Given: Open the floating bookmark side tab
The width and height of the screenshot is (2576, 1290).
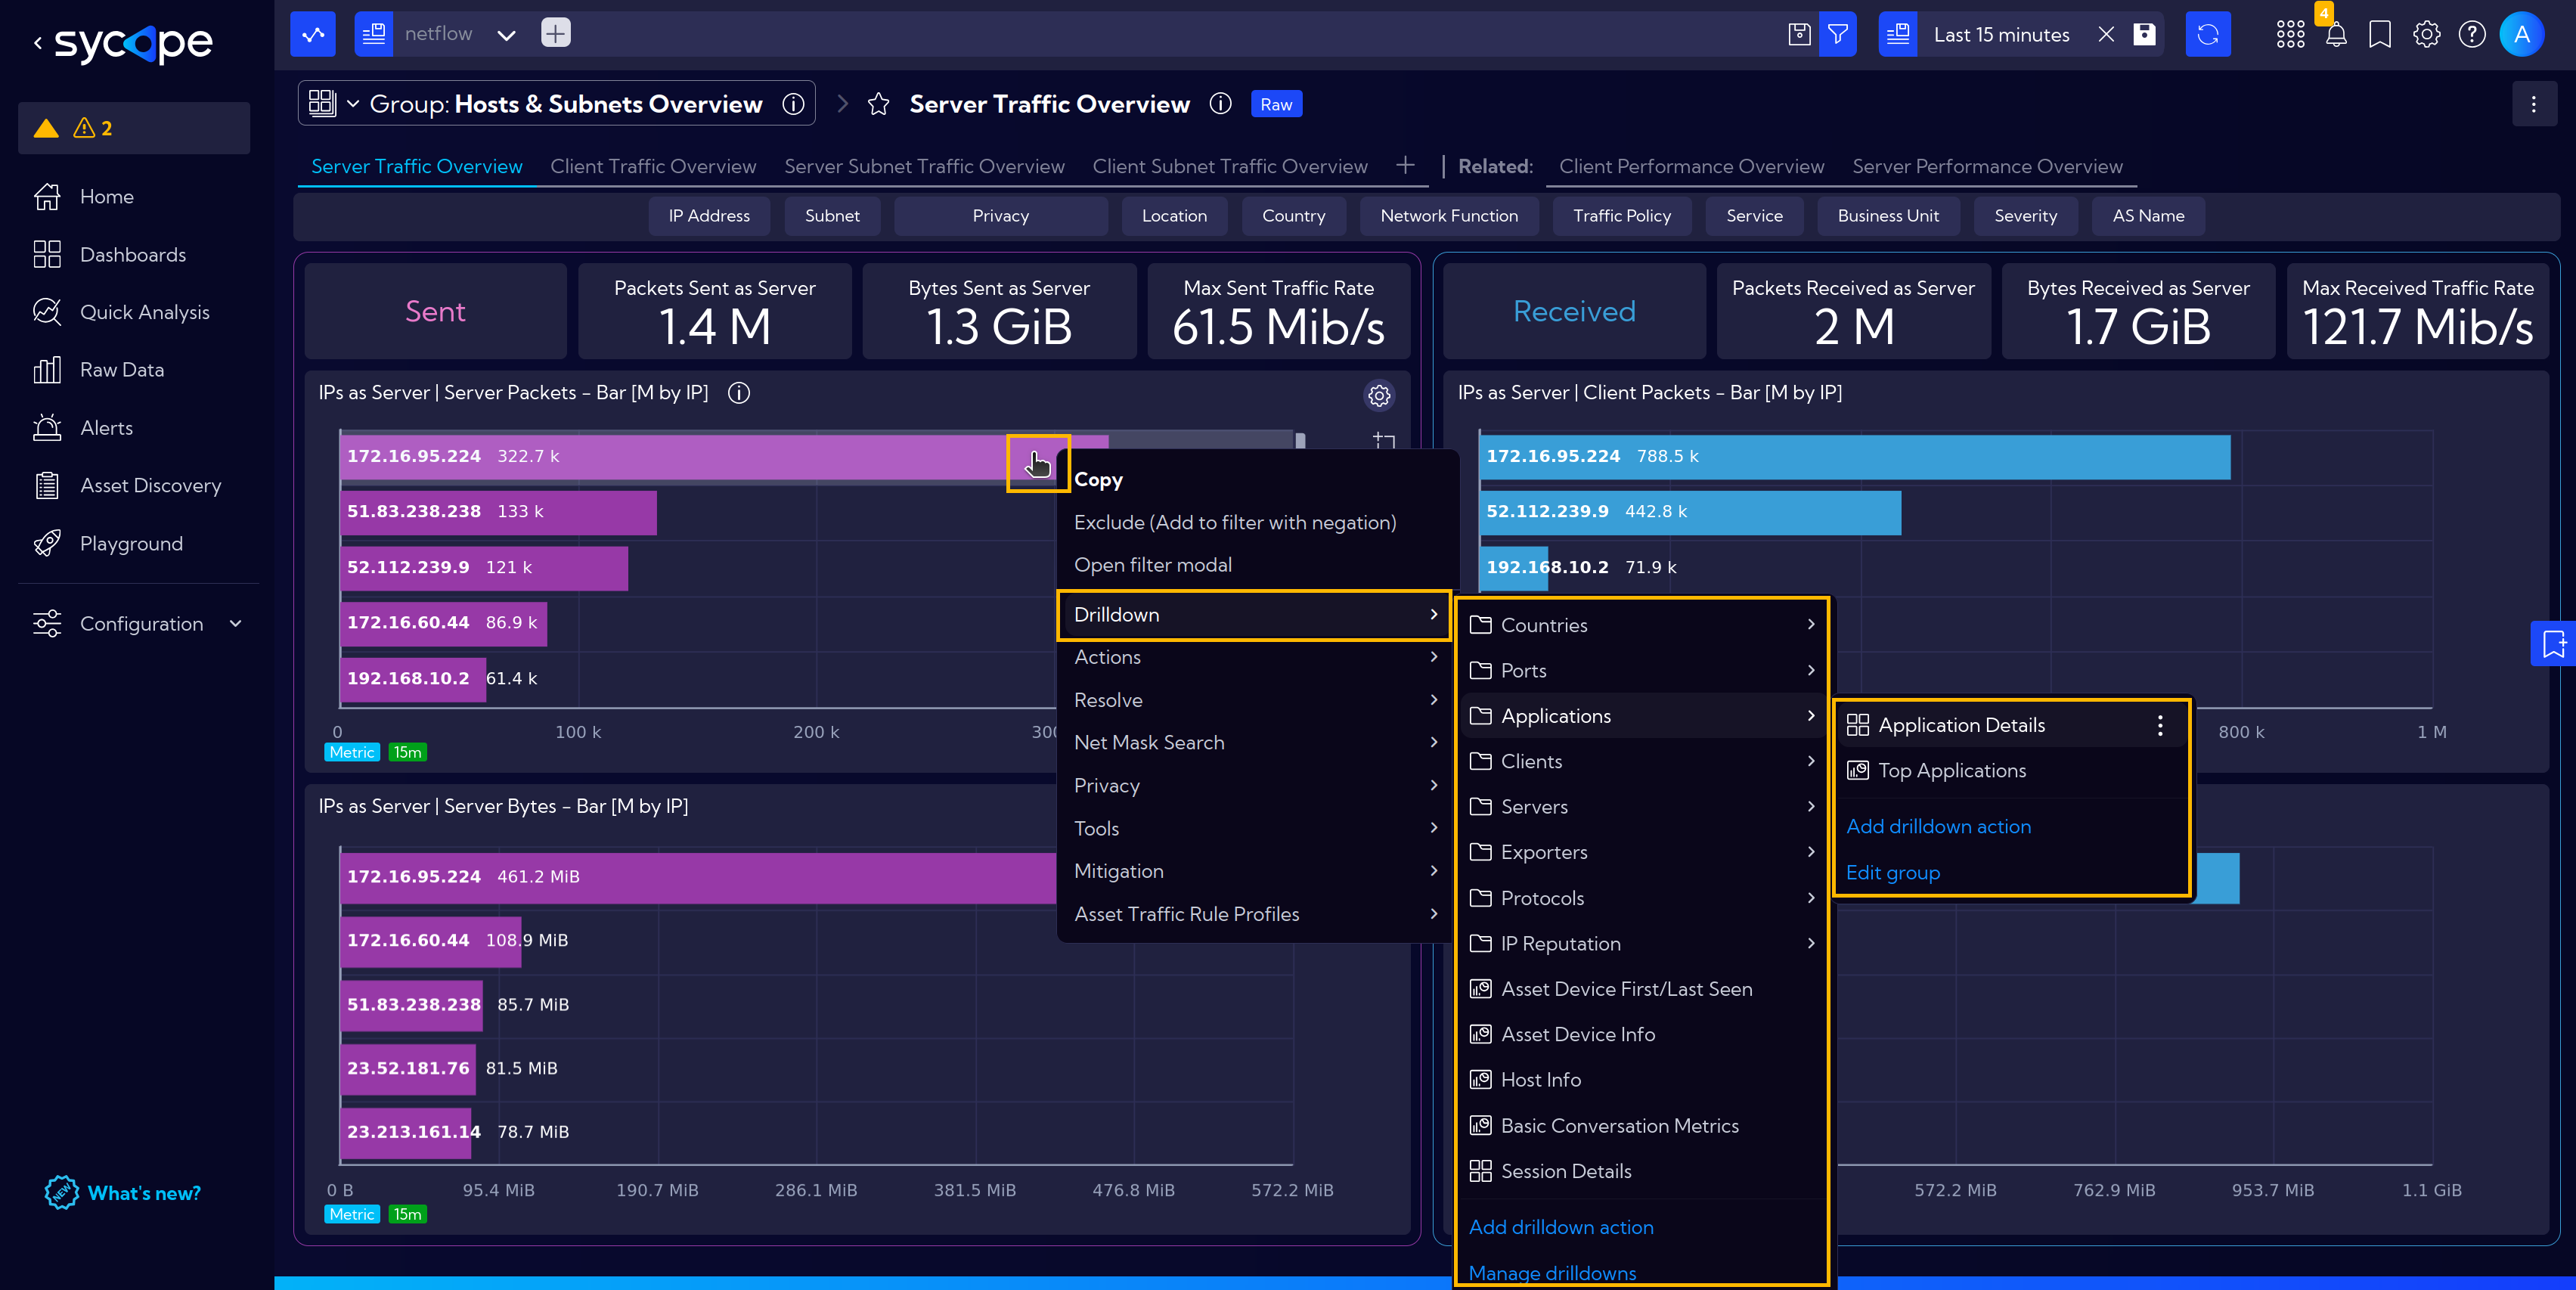Looking at the screenshot, I should pos(2554,643).
